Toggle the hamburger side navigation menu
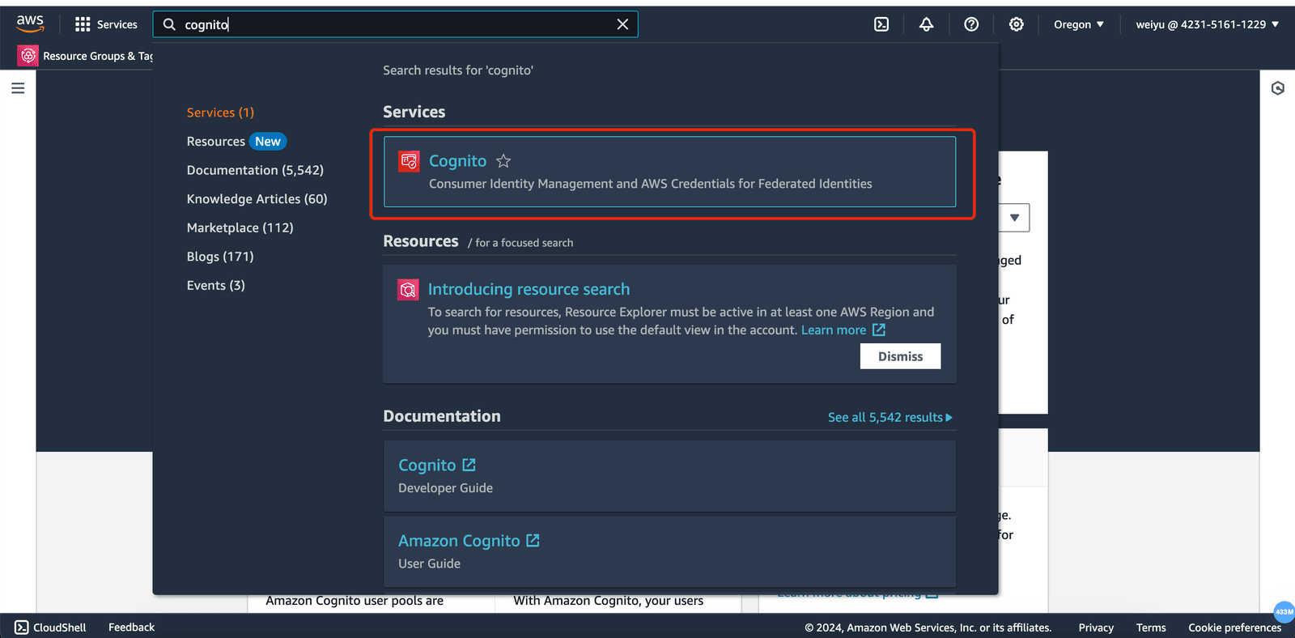Screen dimensions: 1295x638 (x=18, y=87)
